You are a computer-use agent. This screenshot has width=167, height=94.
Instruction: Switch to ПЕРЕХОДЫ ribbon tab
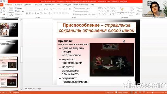pos(38,5)
